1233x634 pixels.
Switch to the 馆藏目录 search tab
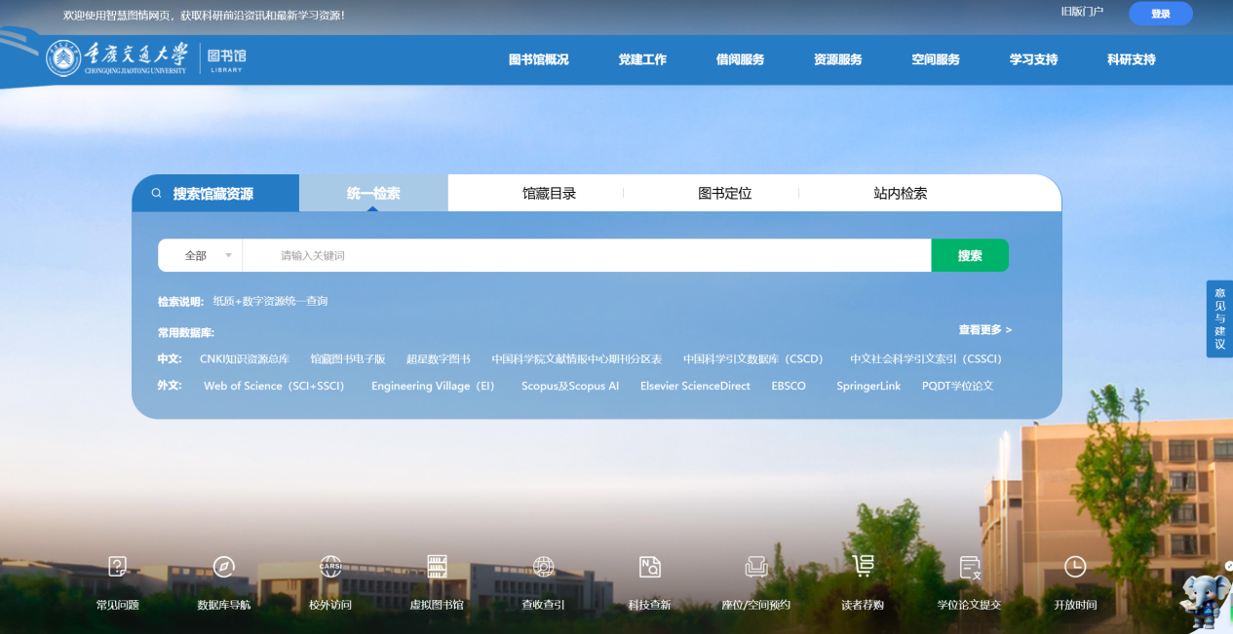(549, 194)
